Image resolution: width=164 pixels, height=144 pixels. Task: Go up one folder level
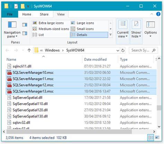coord(29,50)
